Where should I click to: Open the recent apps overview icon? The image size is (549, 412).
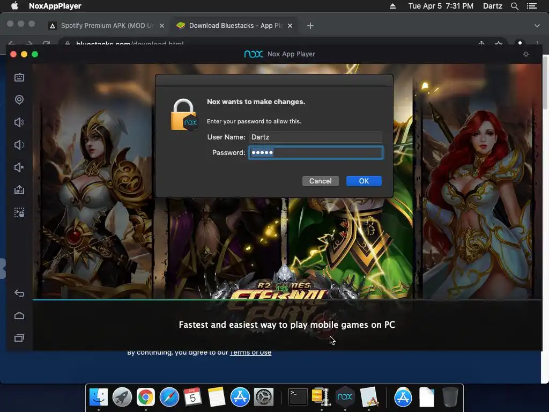(19, 338)
